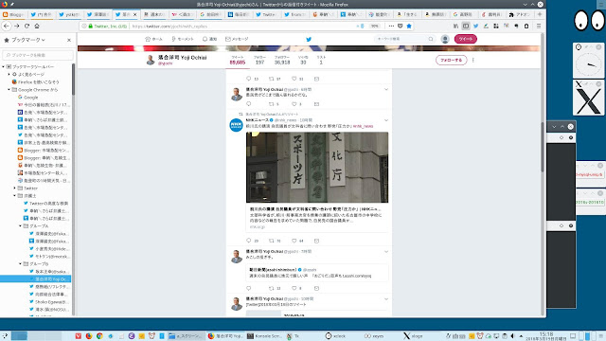Go back with the Firefox back arrow

(x=7, y=26)
